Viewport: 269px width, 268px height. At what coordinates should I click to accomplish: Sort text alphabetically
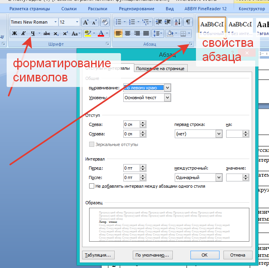178,22
